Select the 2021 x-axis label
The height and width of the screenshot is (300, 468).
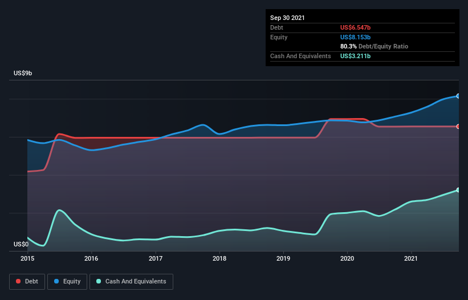point(411,258)
